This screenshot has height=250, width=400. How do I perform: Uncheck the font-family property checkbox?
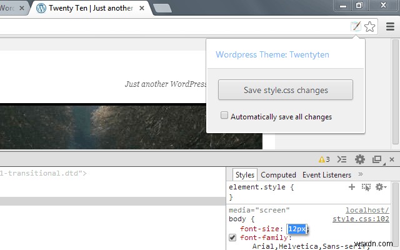pyautogui.click(x=232, y=237)
